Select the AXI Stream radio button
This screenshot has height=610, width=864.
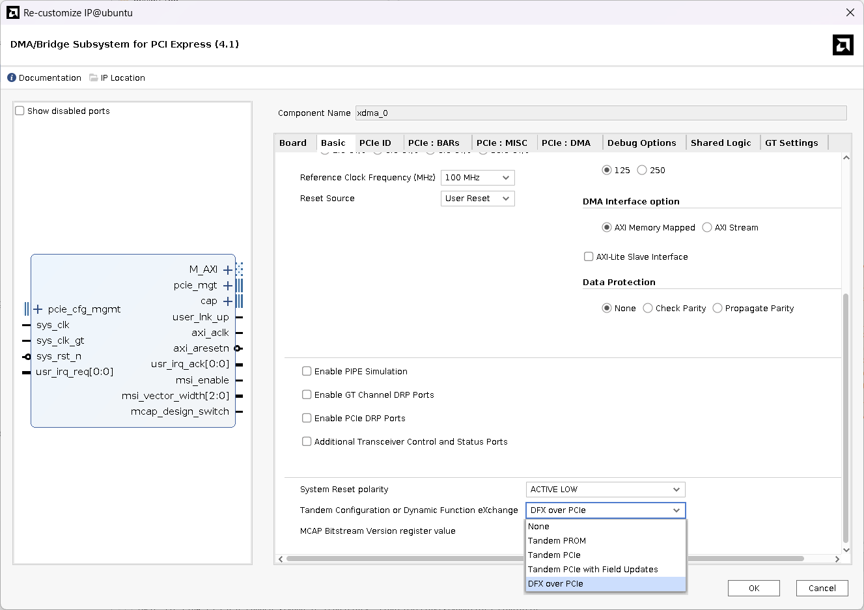pos(707,227)
